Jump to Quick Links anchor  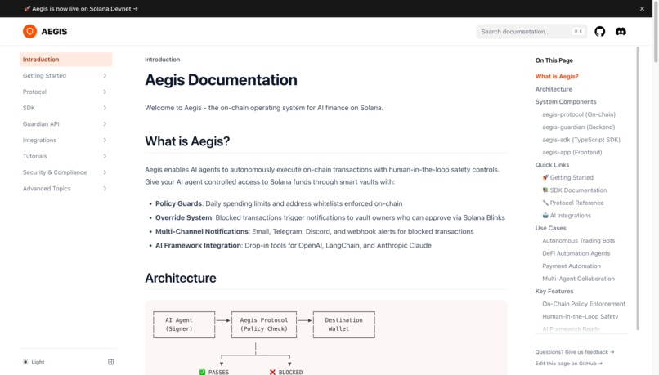(x=552, y=164)
